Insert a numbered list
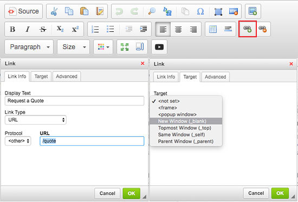The width and height of the screenshot is (298, 202). 95,29
